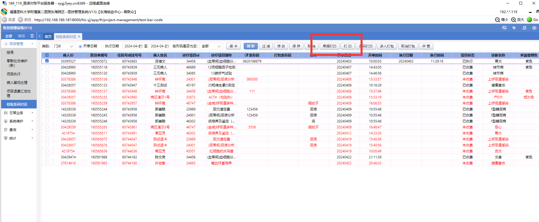539x222 pixels.
Task: Click the monitor-shaped icon in the blue header
Action: (x=504, y=28)
